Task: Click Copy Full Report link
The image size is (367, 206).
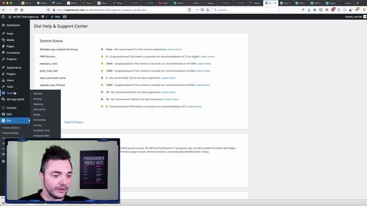Action: [74, 122]
